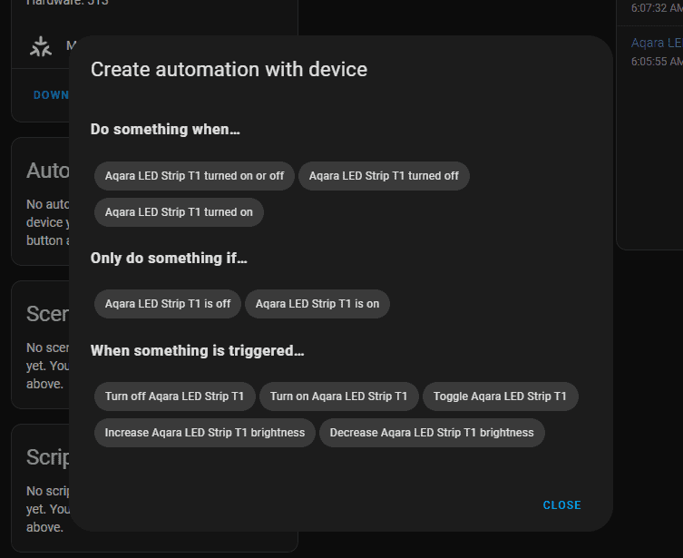Click the Scripts card heading behind dialog

point(48,456)
